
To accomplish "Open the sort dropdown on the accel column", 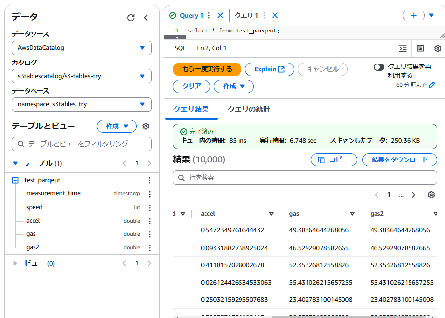I will click(272, 214).
